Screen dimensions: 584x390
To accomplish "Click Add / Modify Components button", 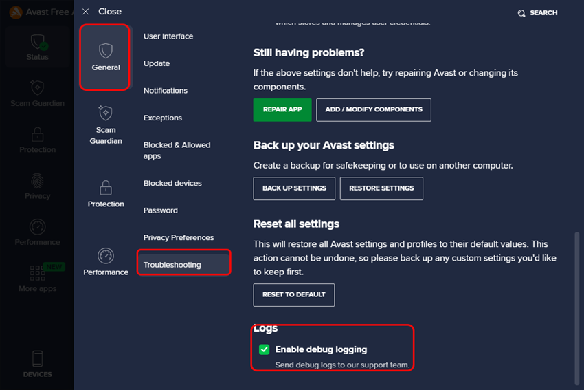I will [374, 109].
